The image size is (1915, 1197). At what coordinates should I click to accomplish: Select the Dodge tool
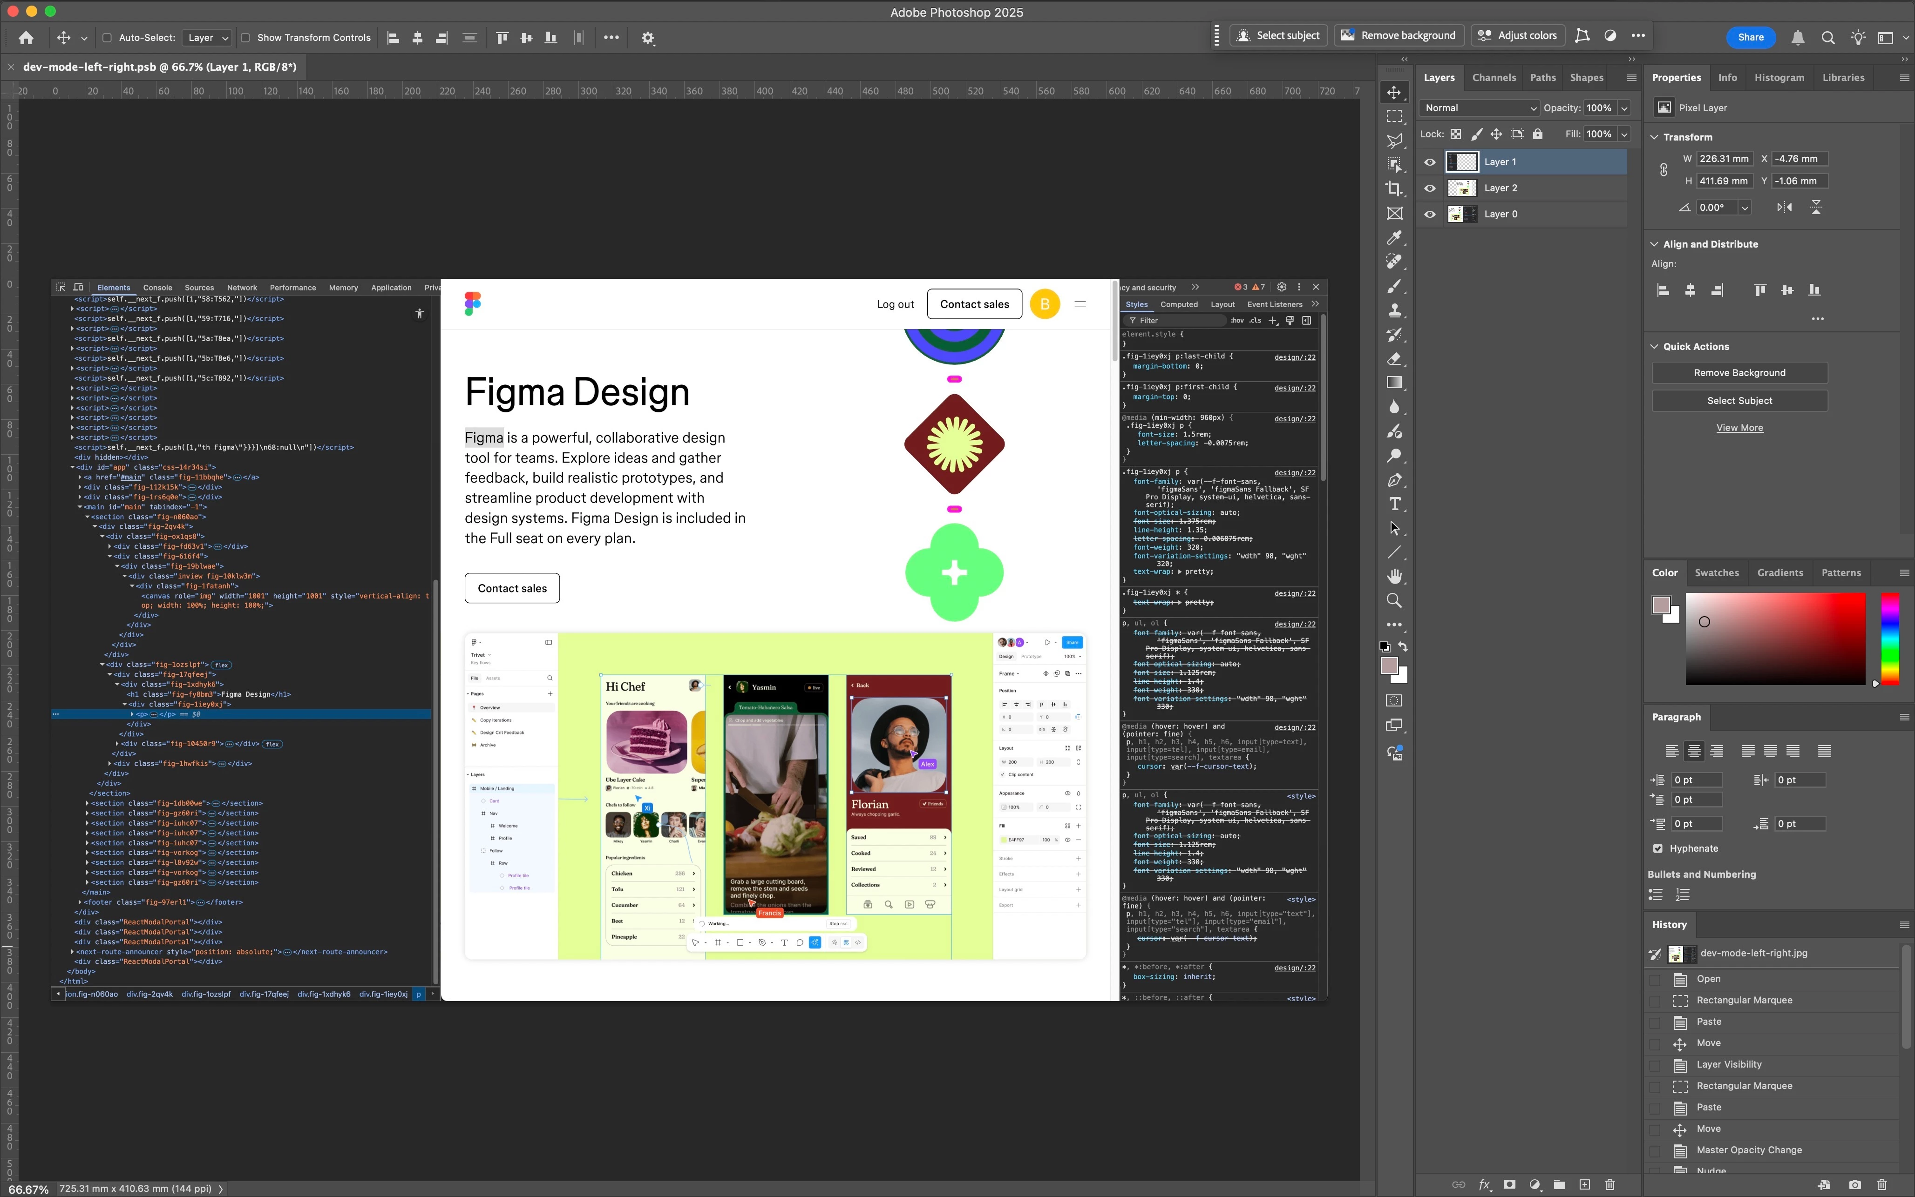tap(1394, 456)
